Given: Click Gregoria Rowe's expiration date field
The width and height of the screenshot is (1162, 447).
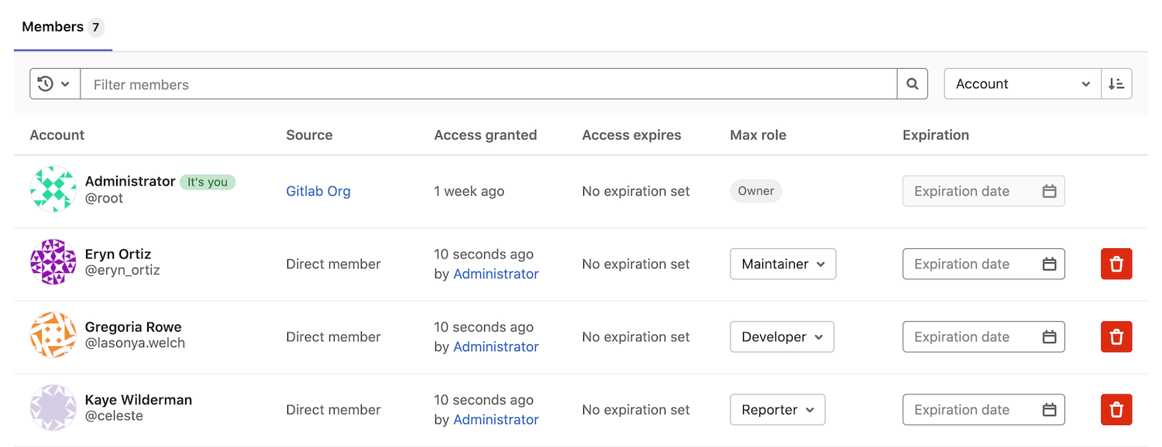Looking at the screenshot, I should 972,337.
